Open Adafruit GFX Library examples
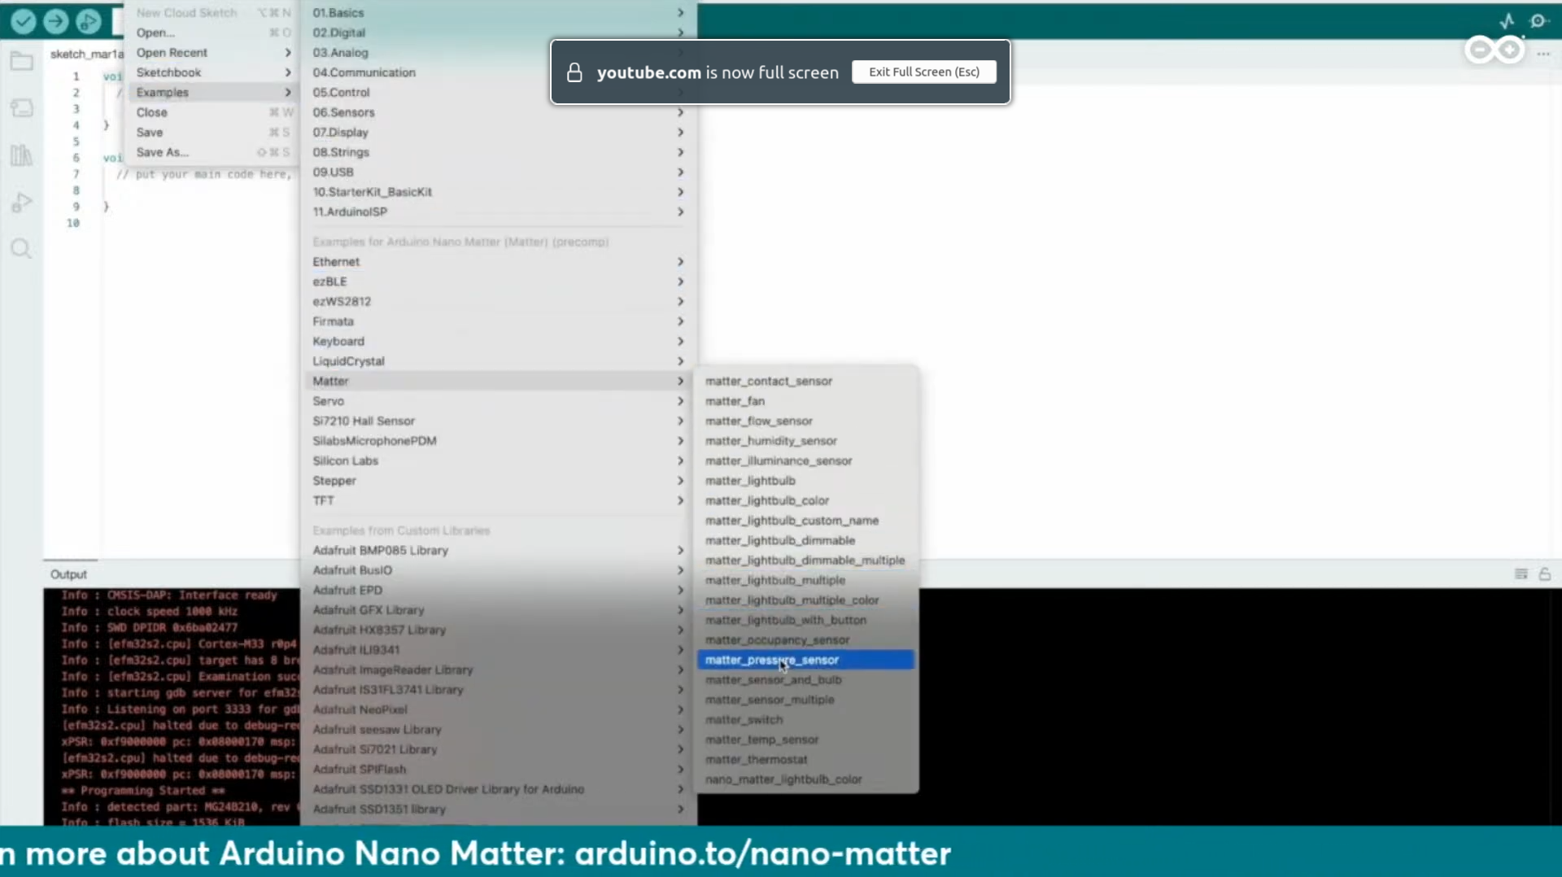 click(x=498, y=610)
